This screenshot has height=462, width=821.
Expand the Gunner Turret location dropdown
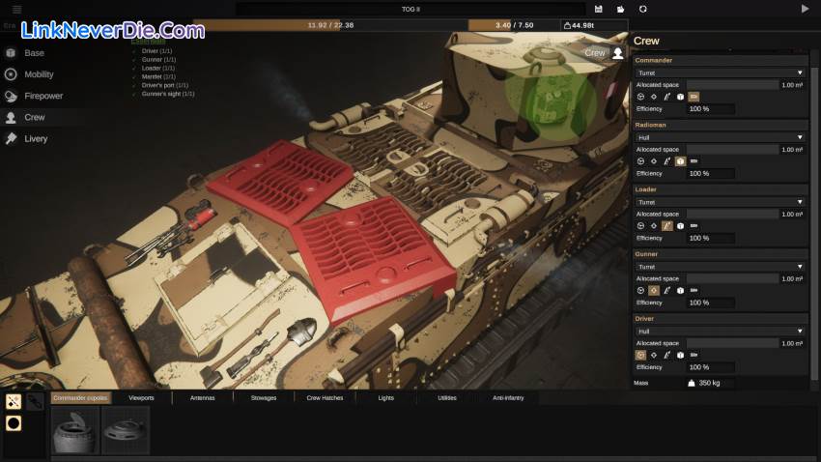[x=720, y=267]
